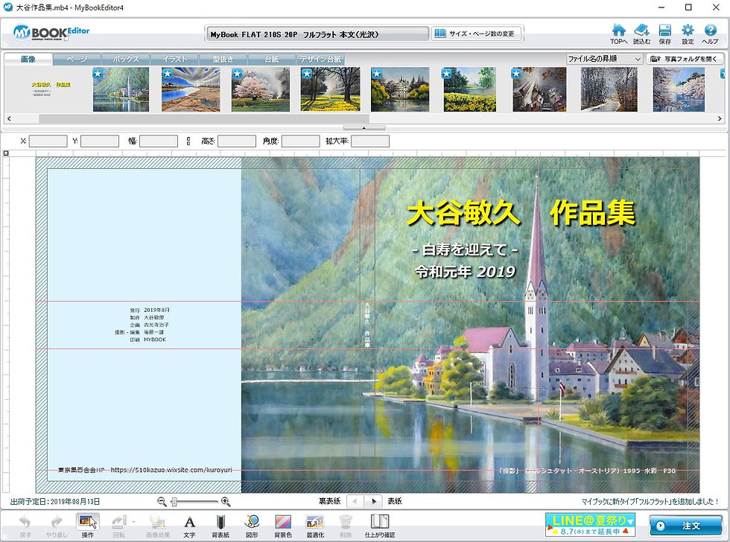
Task: Go to previous page arrow
Action: (x=355, y=502)
